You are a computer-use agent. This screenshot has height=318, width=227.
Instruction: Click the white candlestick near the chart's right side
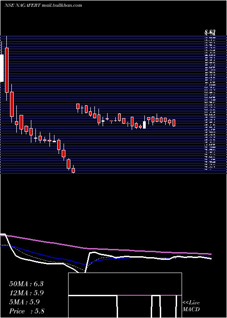pyautogui.click(x=144, y=125)
